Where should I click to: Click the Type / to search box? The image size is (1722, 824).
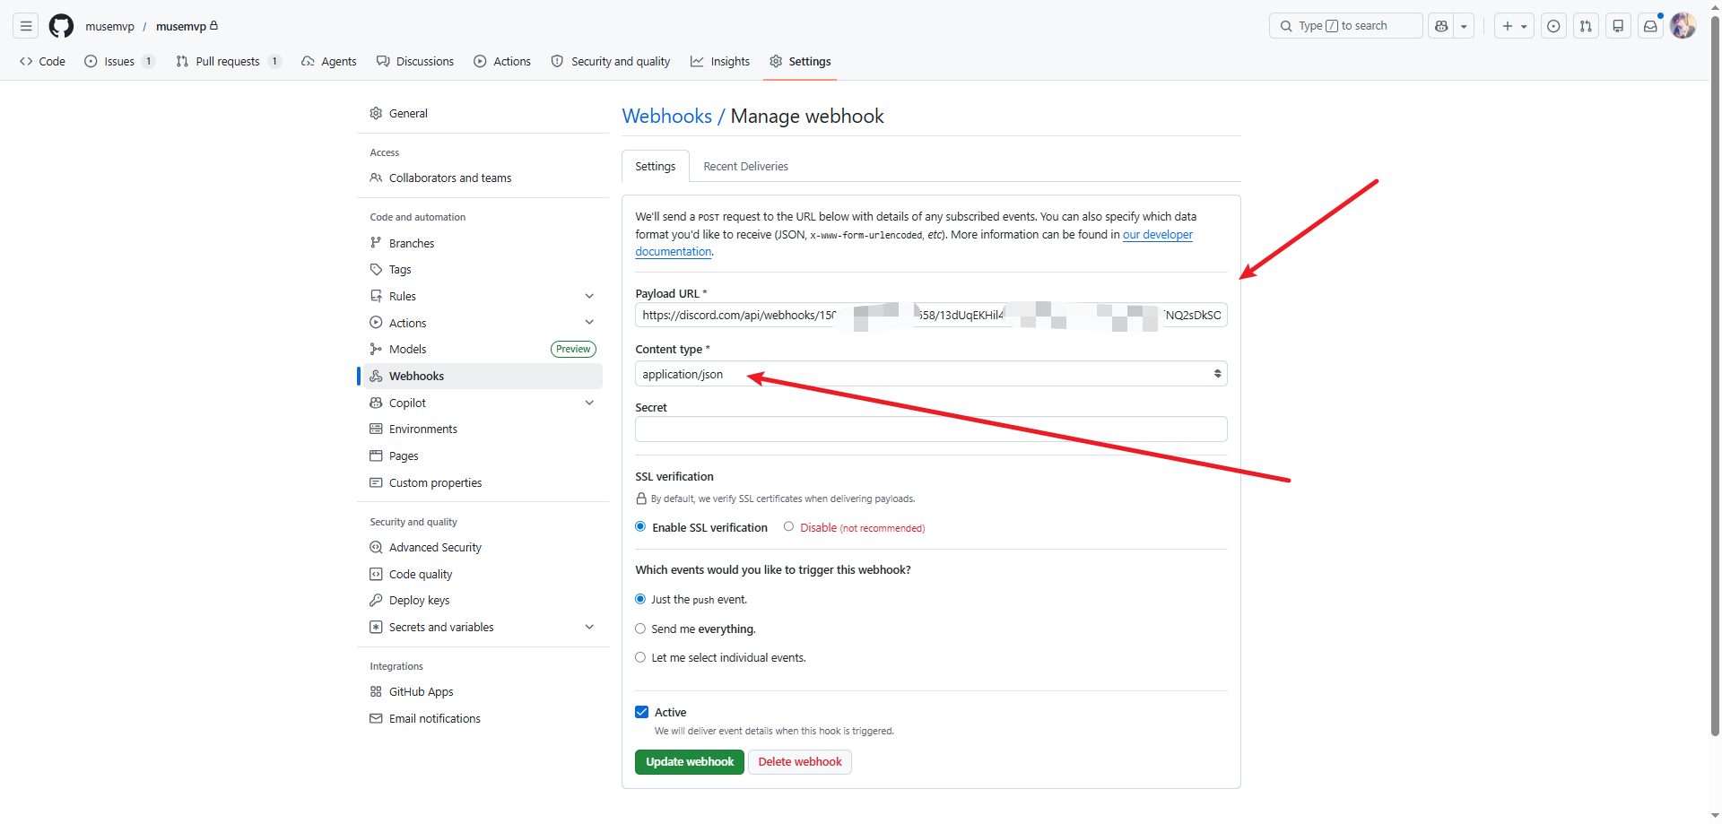point(1345,26)
